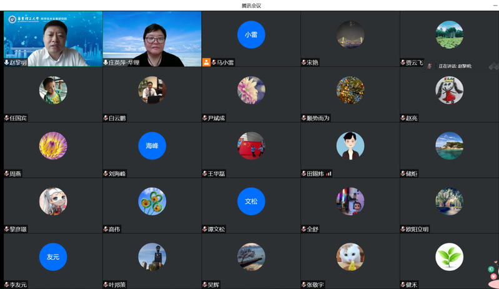
Task: Select the blue 文松 avatar
Action: (251, 201)
